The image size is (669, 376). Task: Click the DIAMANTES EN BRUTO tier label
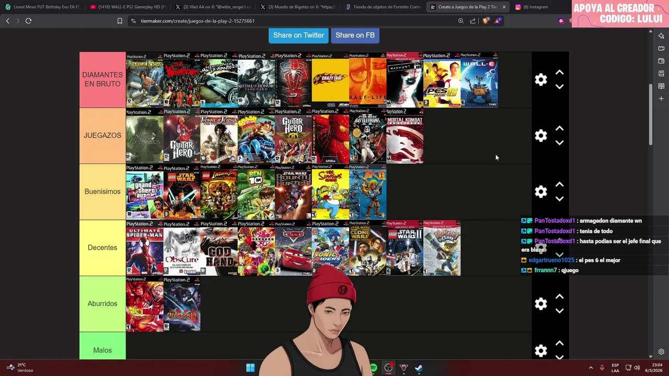pyautogui.click(x=102, y=79)
